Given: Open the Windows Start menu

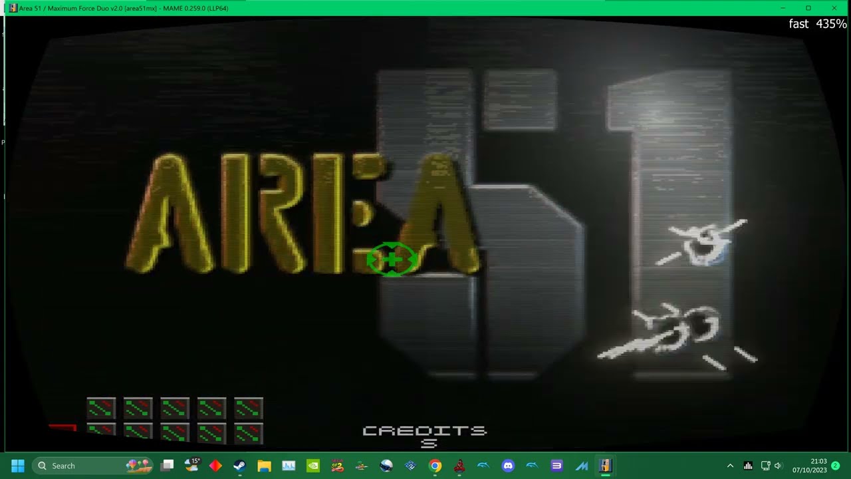Looking at the screenshot, I should tap(18, 466).
